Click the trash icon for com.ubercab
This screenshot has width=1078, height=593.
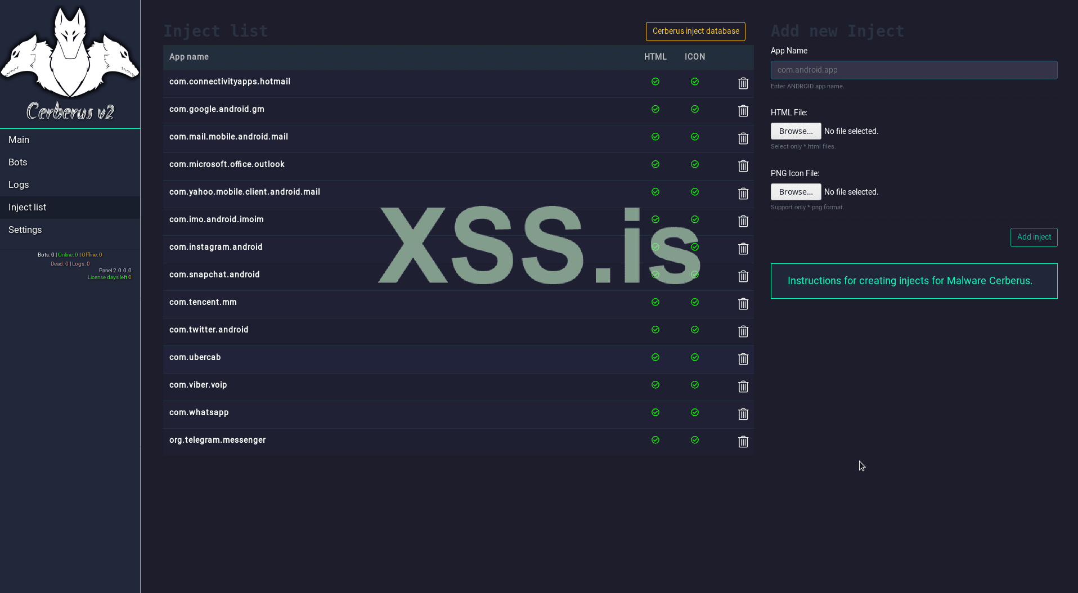tap(743, 359)
